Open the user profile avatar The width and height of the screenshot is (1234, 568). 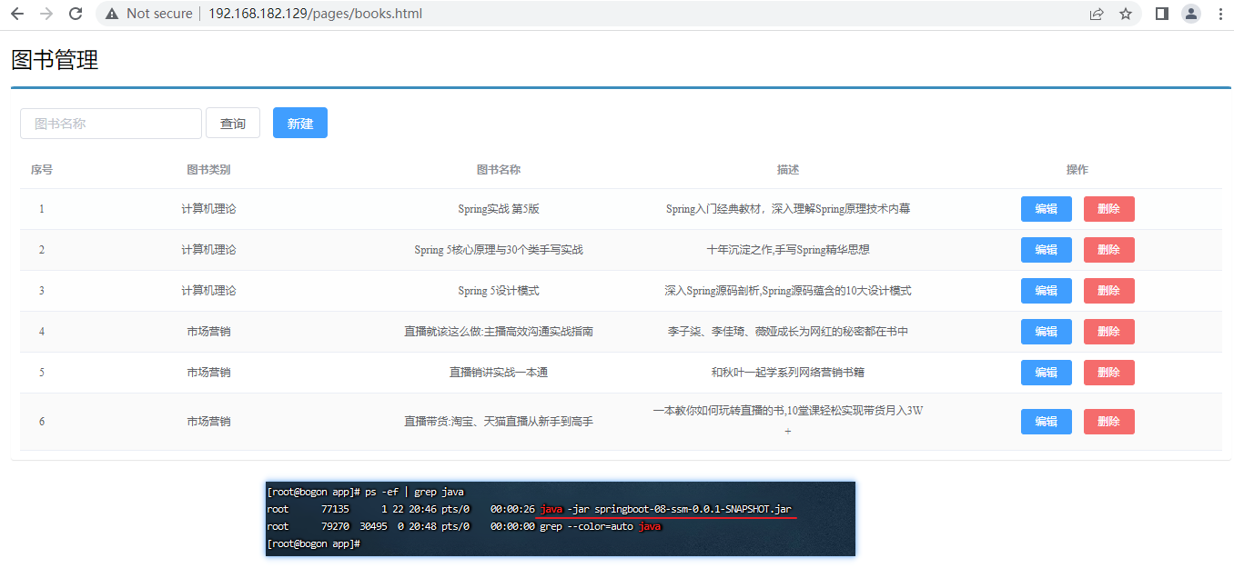[1190, 14]
